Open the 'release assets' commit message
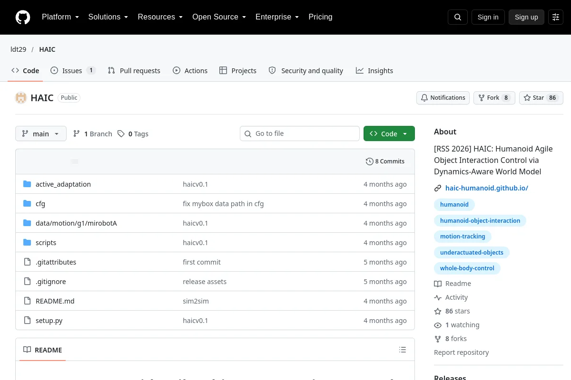 pos(205,282)
